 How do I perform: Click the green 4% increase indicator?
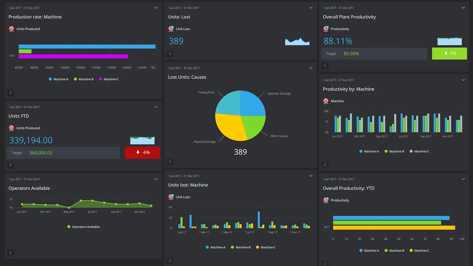(x=449, y=53)
